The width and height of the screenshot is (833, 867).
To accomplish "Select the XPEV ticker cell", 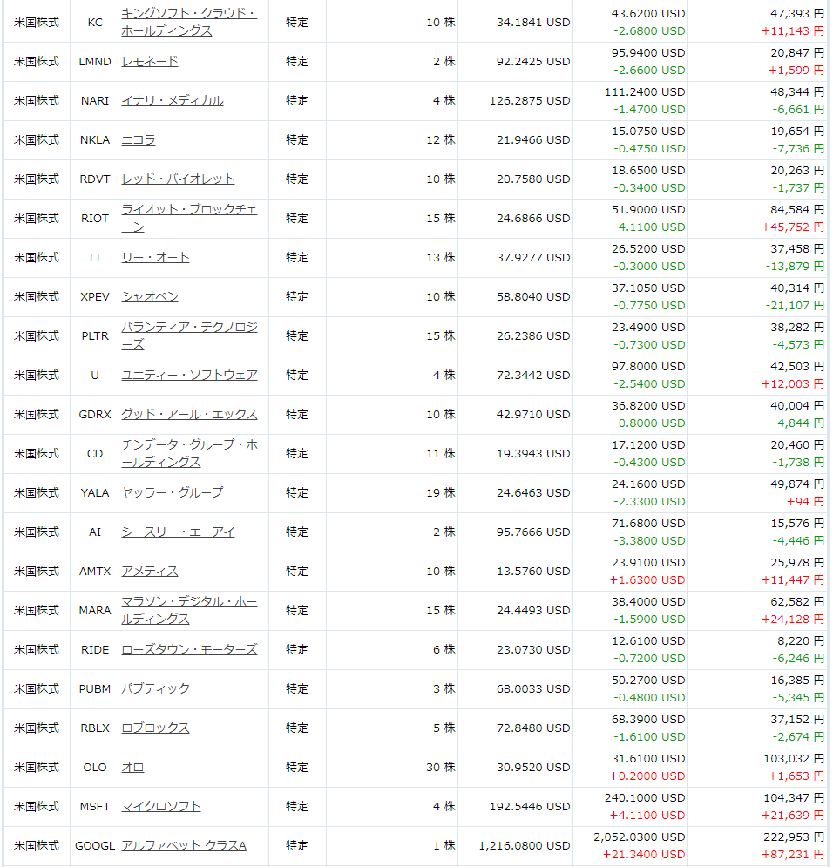I will 95,297.
